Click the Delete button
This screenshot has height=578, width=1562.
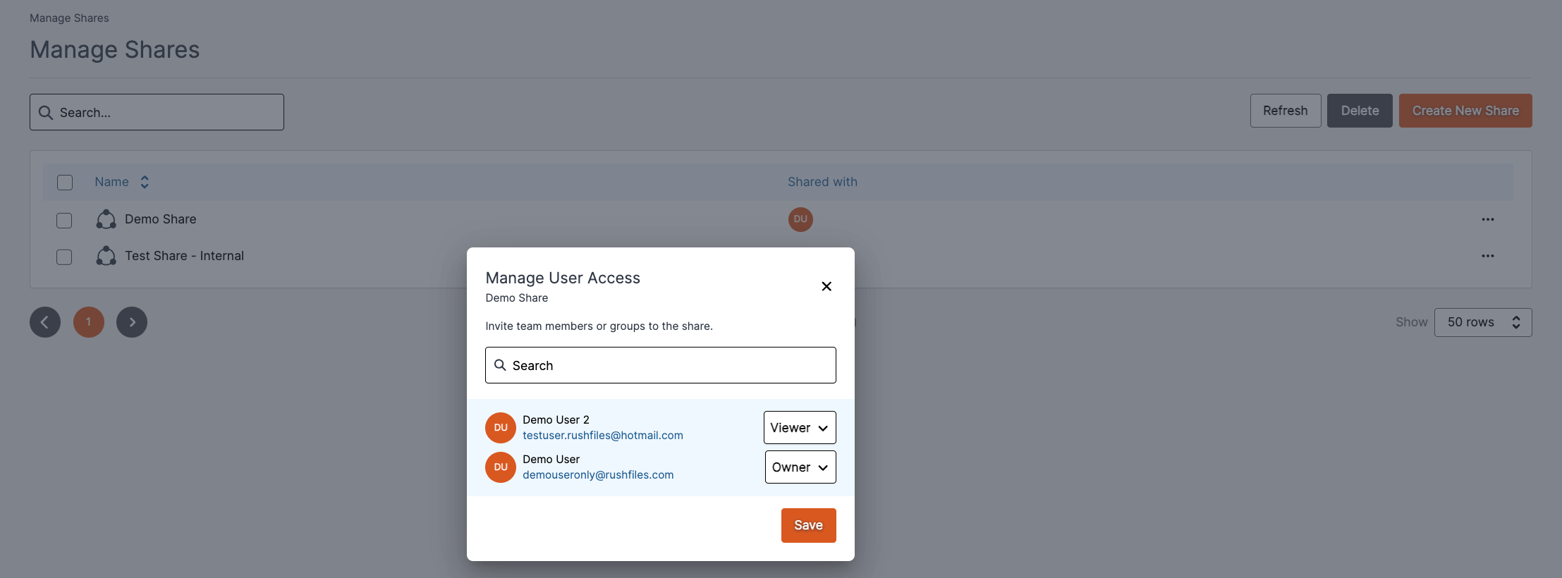coord(1360,111)
